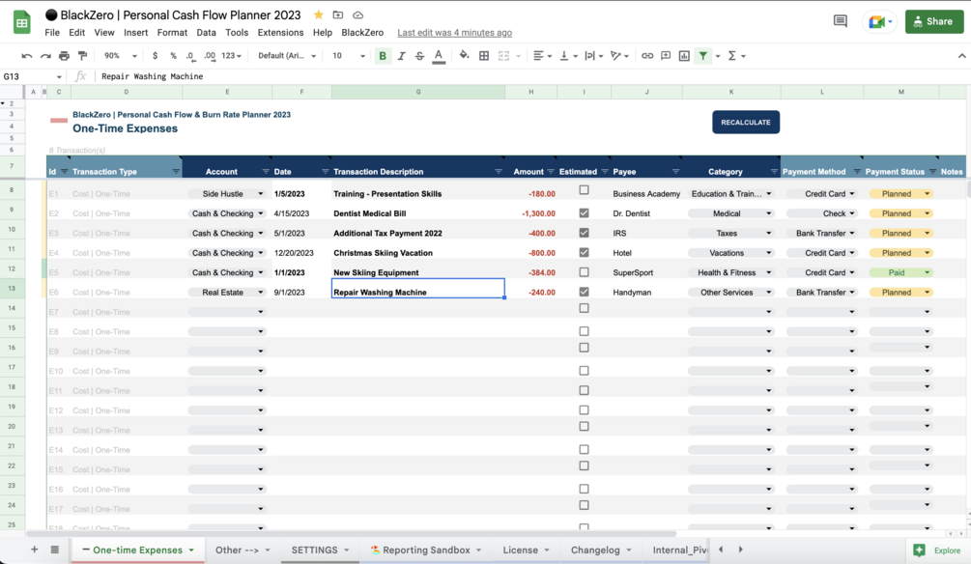Open the font size dropdown
This screenshot has width=971, height=564.
[x=349, y=56]
